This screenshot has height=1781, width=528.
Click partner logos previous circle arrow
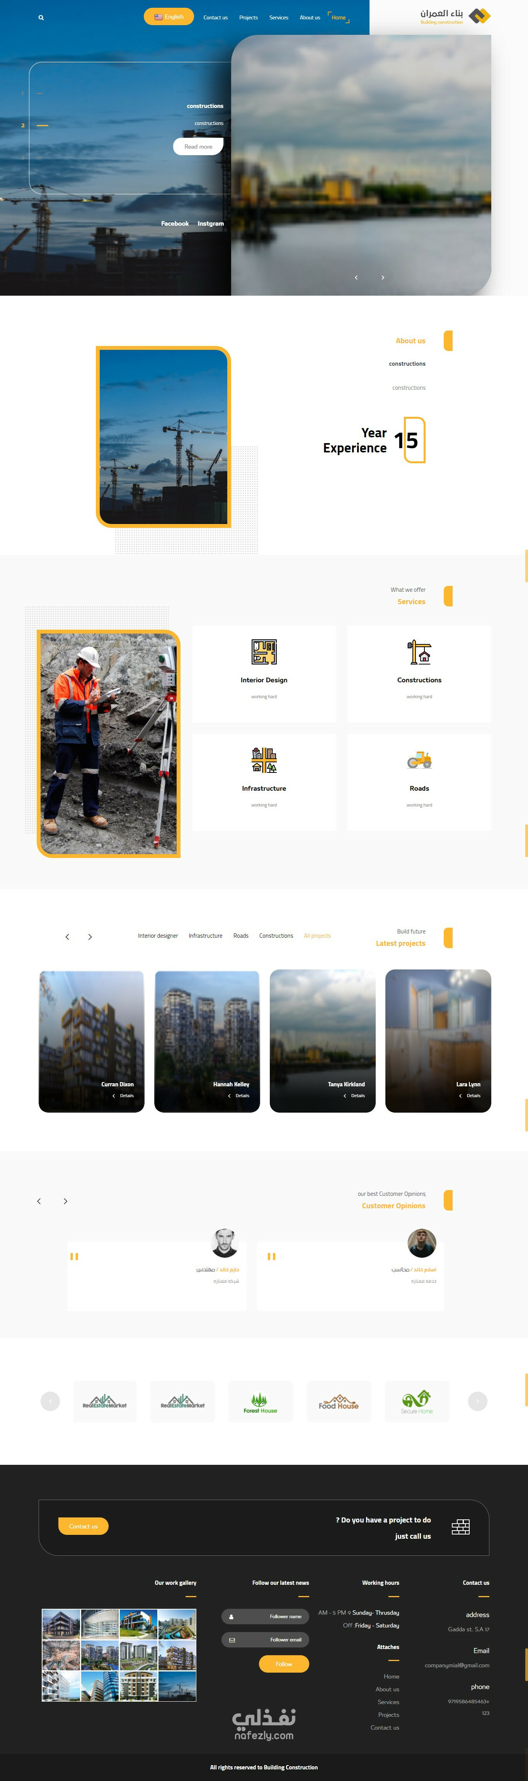point(50,1401)
